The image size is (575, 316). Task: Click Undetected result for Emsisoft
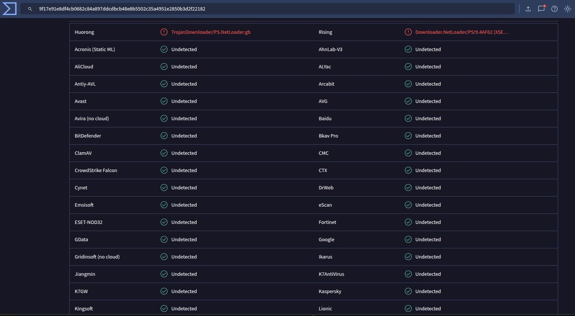click(x=184, y=205)
